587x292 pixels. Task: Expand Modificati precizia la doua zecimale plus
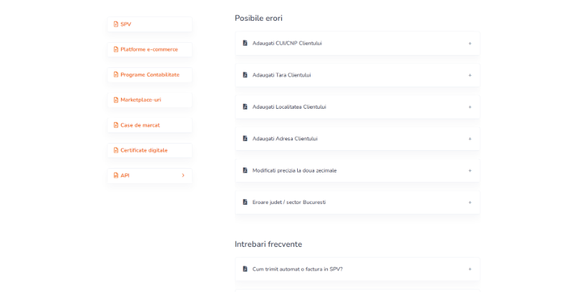click(x=470, y=171)
